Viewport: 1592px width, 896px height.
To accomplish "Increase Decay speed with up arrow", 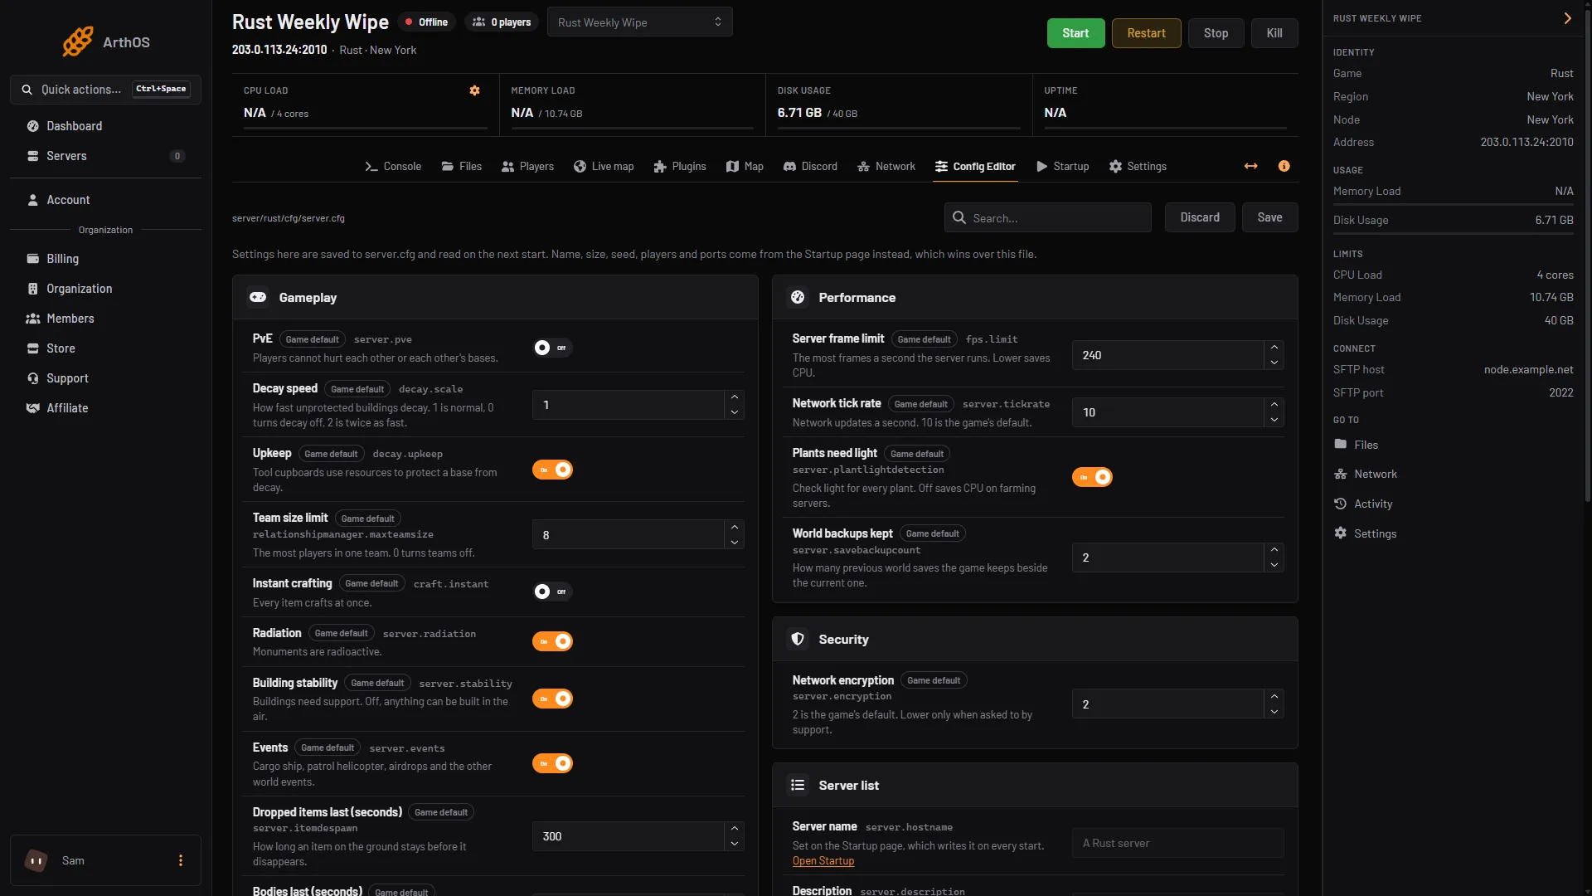I will (734, 397).
